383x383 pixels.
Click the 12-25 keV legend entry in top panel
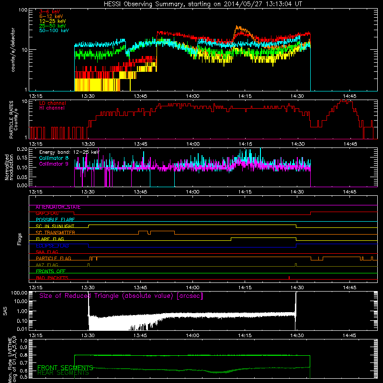[x=53, y=21]
